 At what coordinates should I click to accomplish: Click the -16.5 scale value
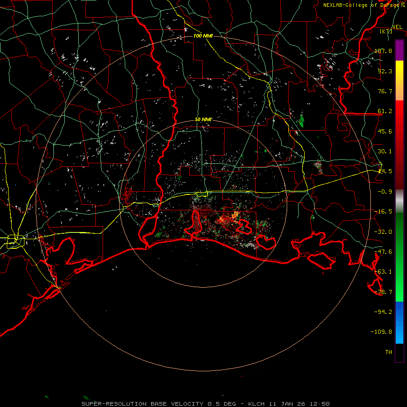coord(383,212)
